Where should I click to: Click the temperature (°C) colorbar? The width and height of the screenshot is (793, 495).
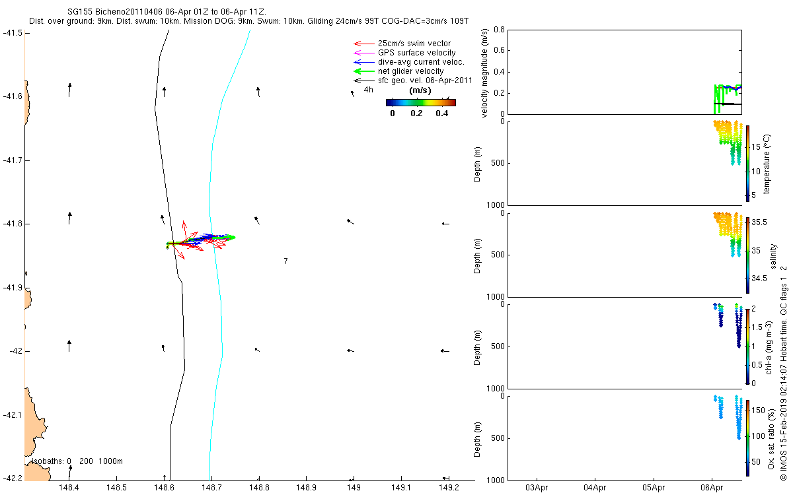click(x=747, y=164)
